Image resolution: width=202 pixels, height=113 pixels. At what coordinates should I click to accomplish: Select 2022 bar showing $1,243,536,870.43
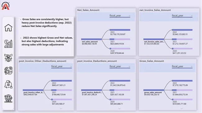[x=120, y=81]
